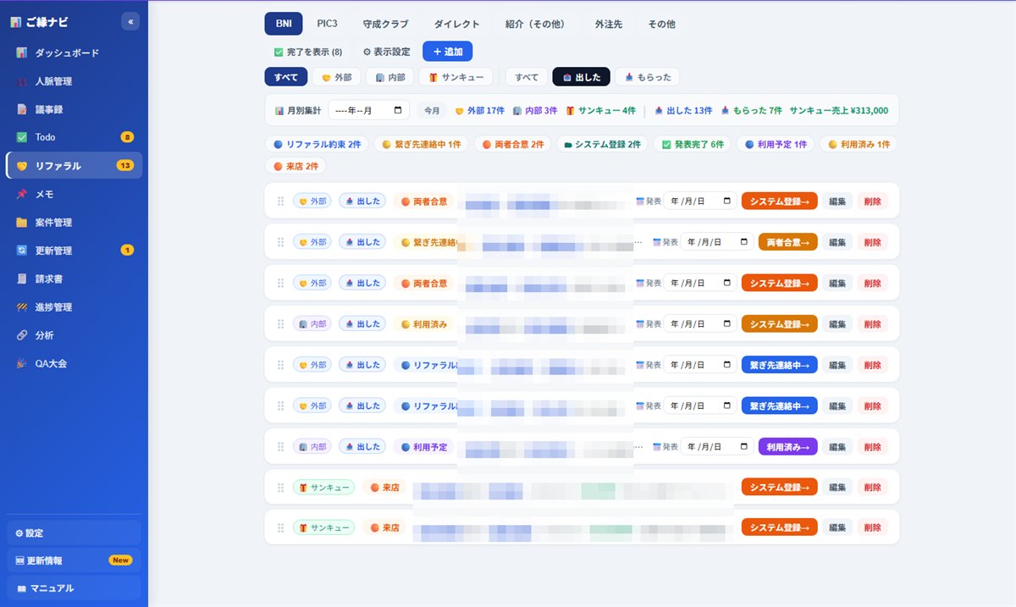Select the リファラル約束 2件 status chip
The width and height of the screenshot is (1016, 607).
coord(317,145)
